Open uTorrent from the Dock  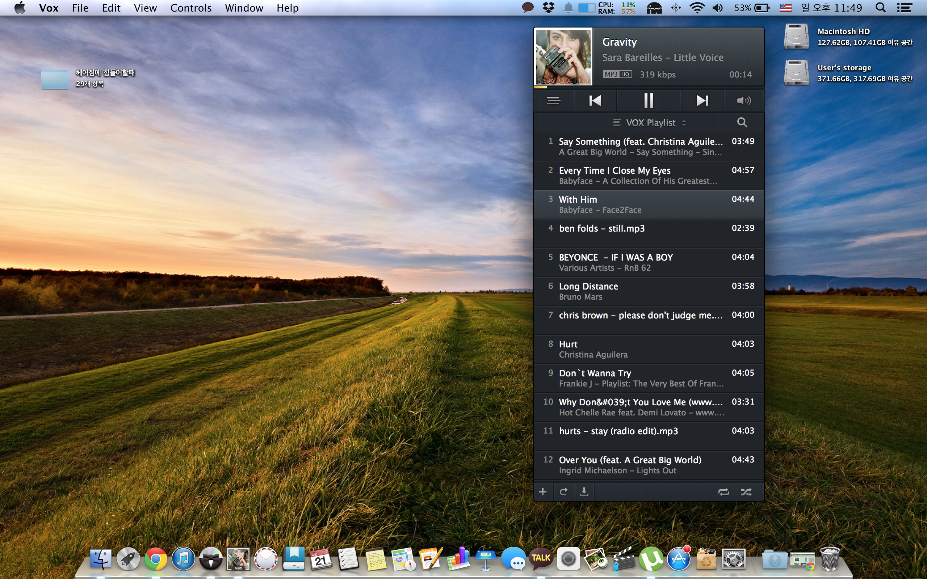coord(651,559)
